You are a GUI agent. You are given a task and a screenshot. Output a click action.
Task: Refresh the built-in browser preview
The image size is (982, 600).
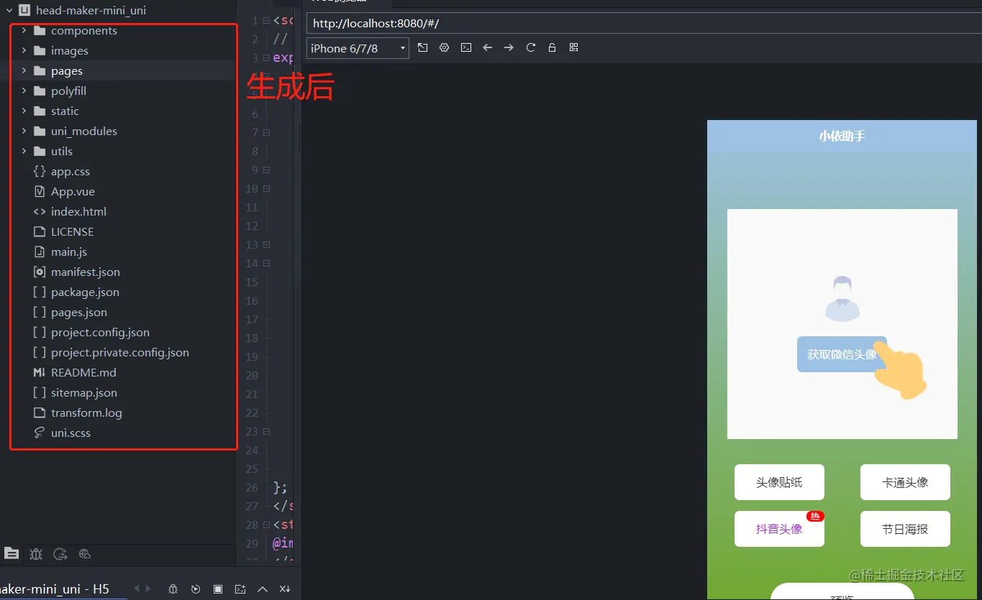(531, 47)
